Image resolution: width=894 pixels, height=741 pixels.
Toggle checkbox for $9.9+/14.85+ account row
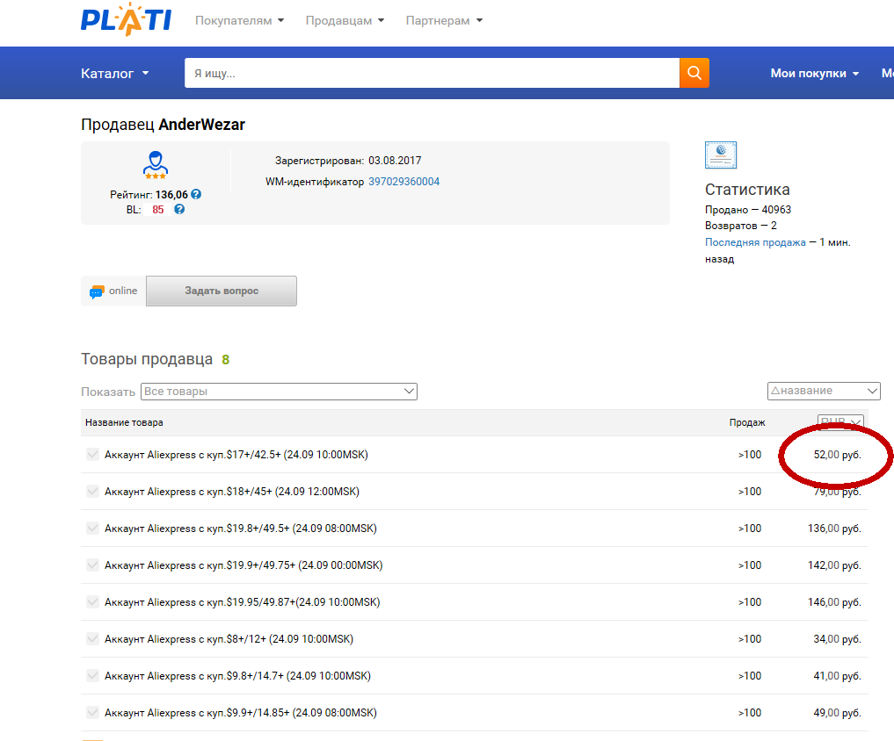[92, 713]
